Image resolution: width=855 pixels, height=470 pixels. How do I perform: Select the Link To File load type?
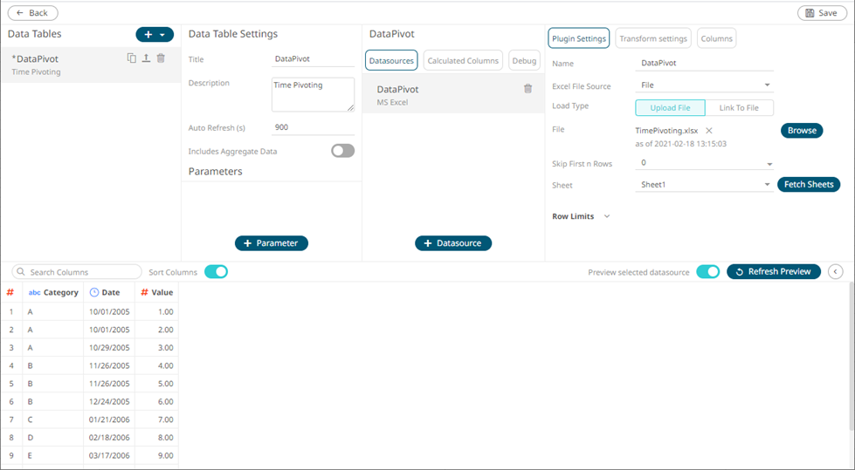coord(739,108)
